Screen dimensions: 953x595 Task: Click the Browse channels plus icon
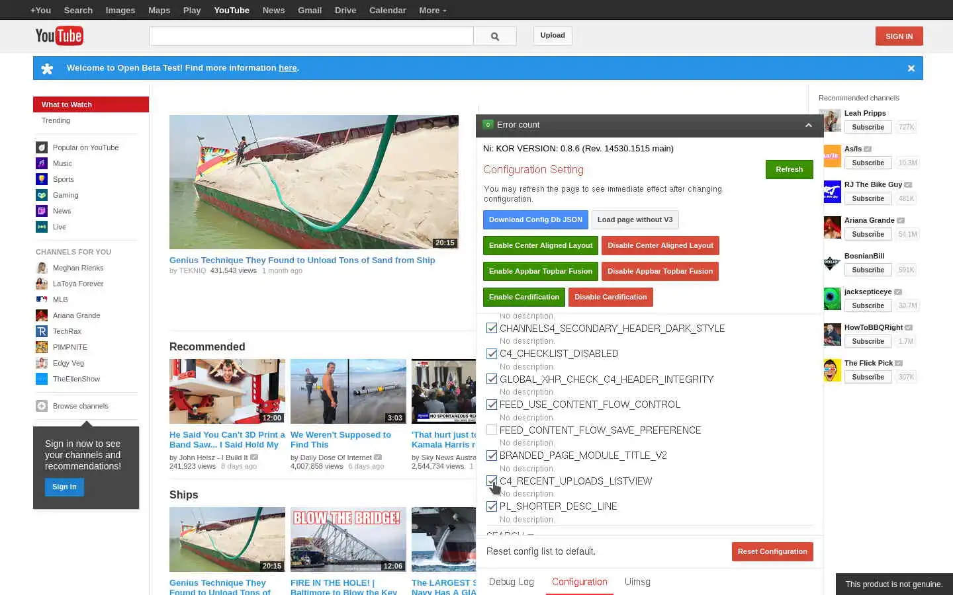pyautogui.click(x=42, y=406)
